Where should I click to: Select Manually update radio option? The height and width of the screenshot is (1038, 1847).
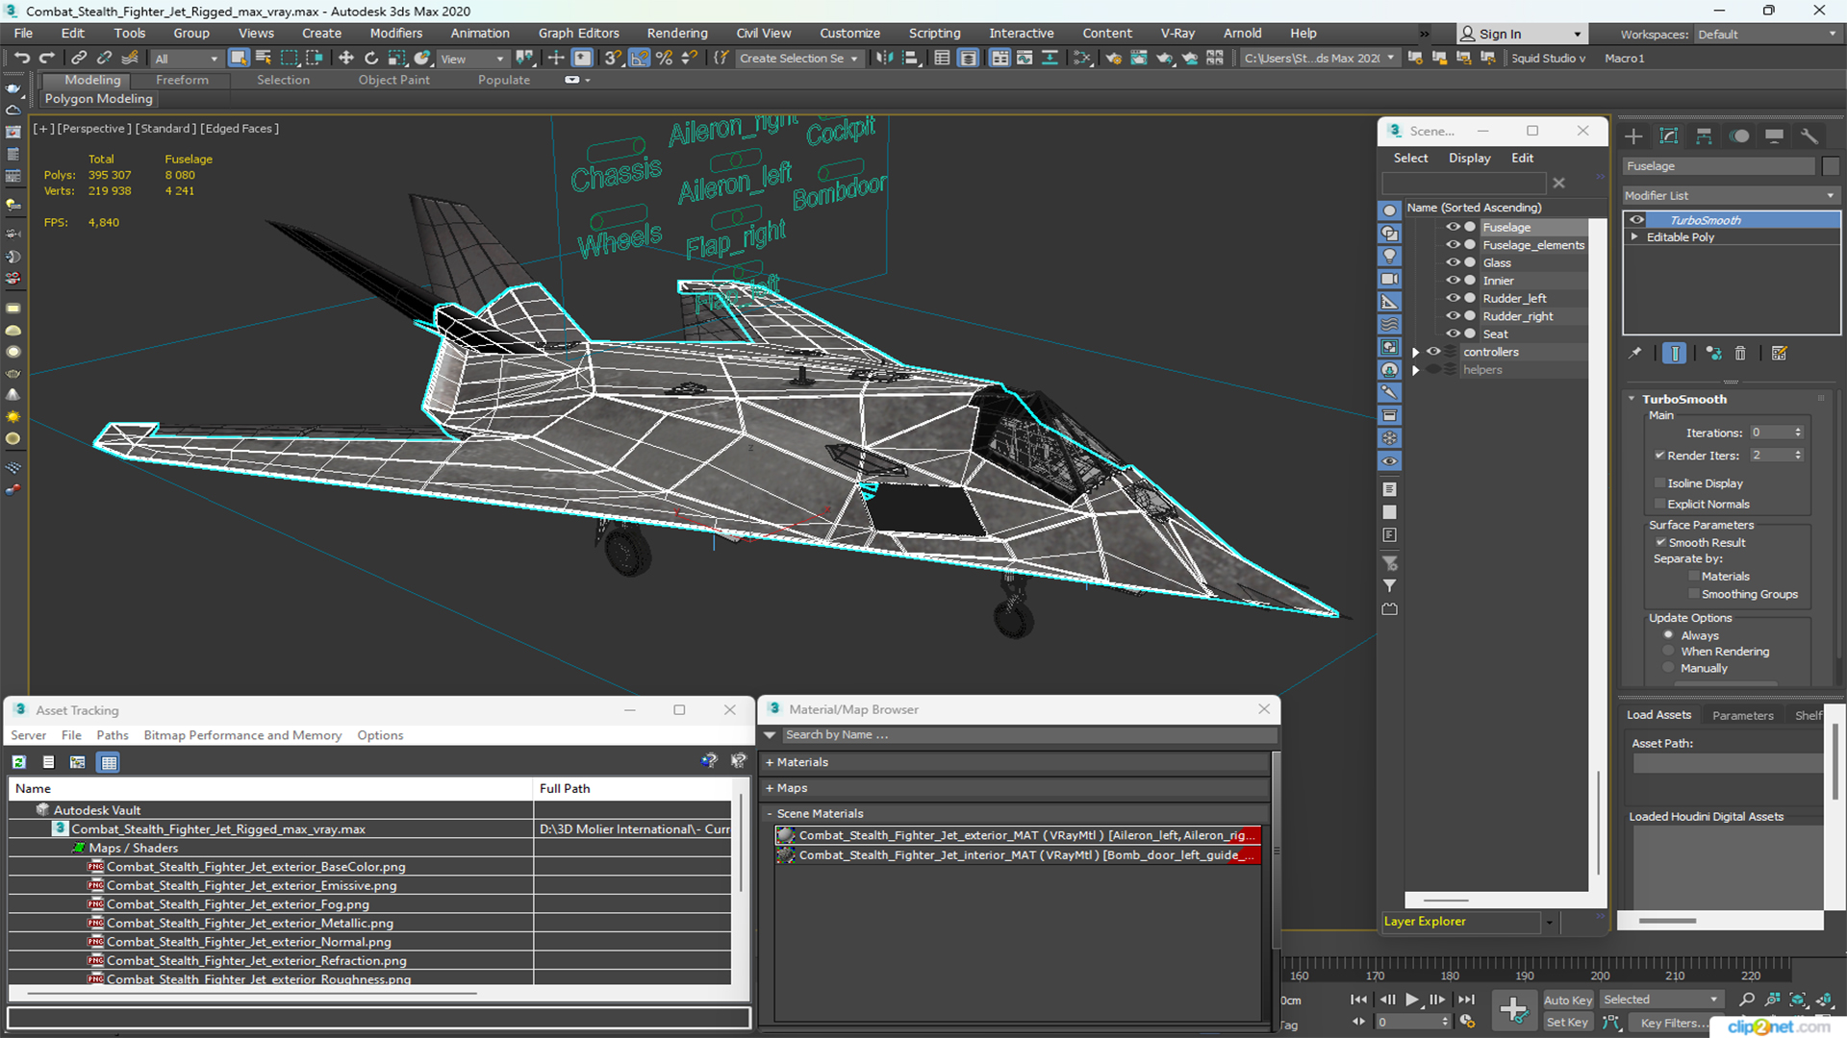pos(1668,669)
